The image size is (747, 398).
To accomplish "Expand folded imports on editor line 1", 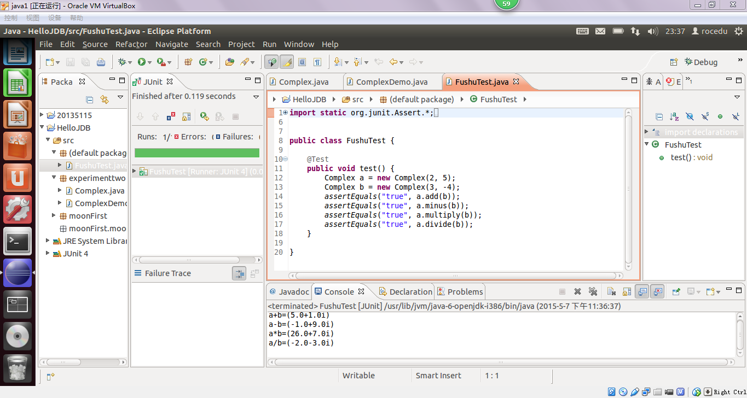I will coord(285,113).
